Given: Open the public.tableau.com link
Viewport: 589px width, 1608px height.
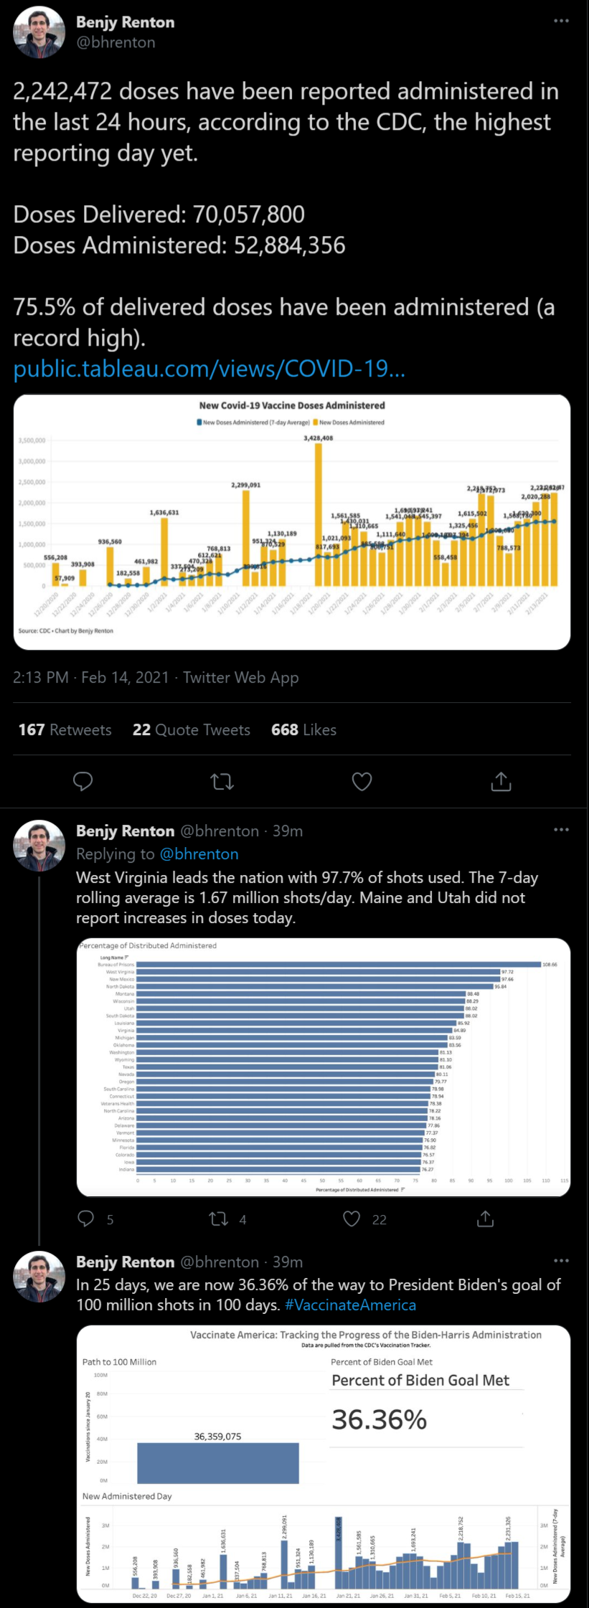Looking at the screenshot, I should click(209, 369).
